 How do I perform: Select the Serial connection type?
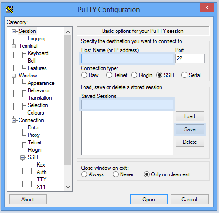coord(184,75)
